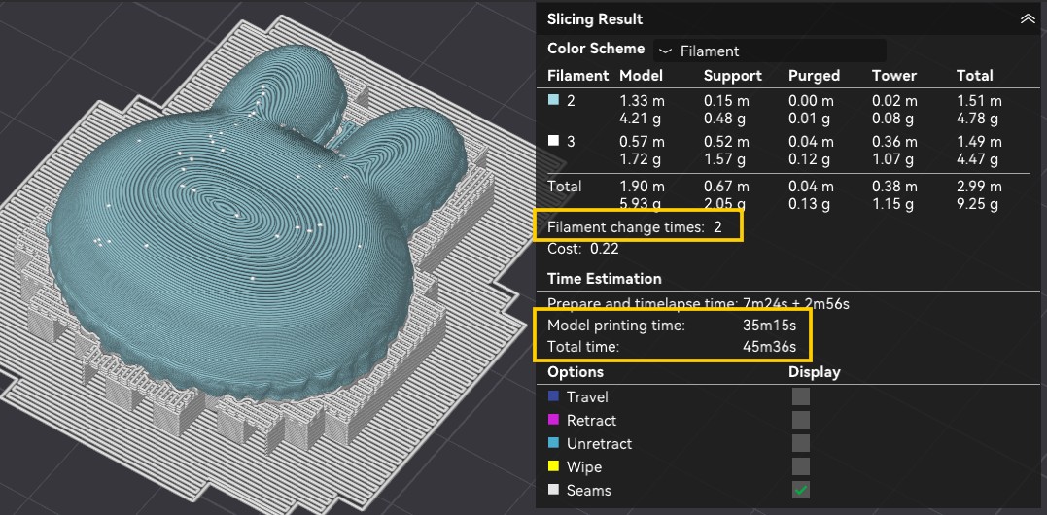The height and width of the screenshot is (515, 1047).
Task: Open the Color Scheme dropdown showing Filament
Action: [x=770, y=51]
